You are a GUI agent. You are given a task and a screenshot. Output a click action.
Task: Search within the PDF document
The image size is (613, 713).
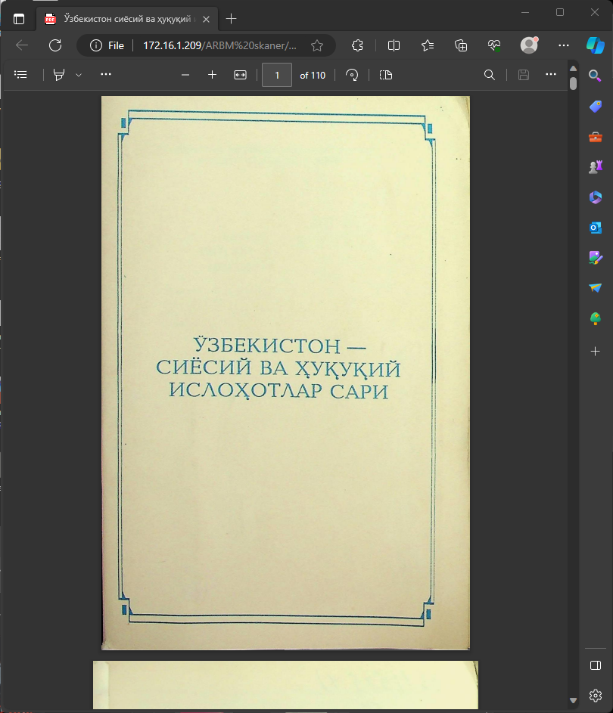click(489, 75)
